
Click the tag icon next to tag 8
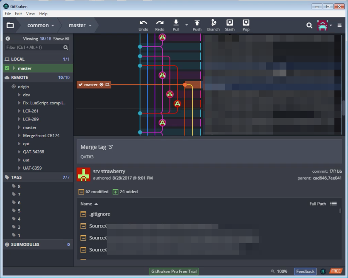click(14, 186)
